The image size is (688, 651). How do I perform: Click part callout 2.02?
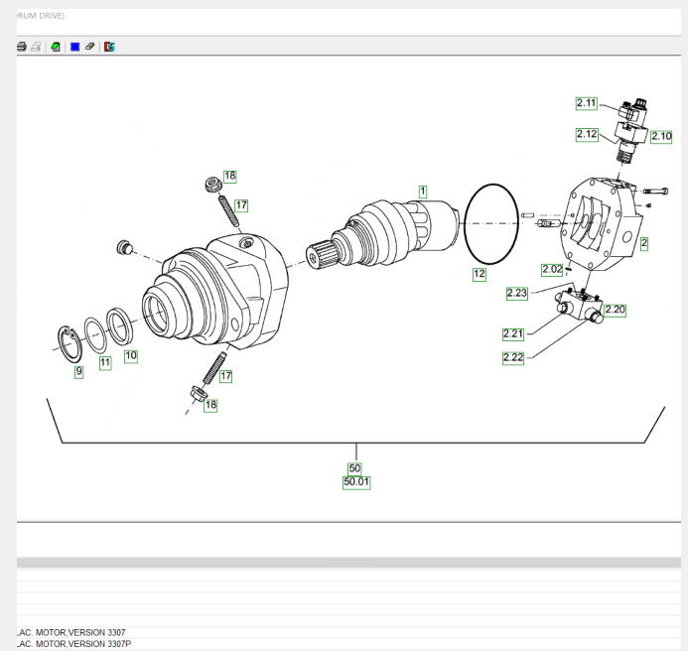552,269
